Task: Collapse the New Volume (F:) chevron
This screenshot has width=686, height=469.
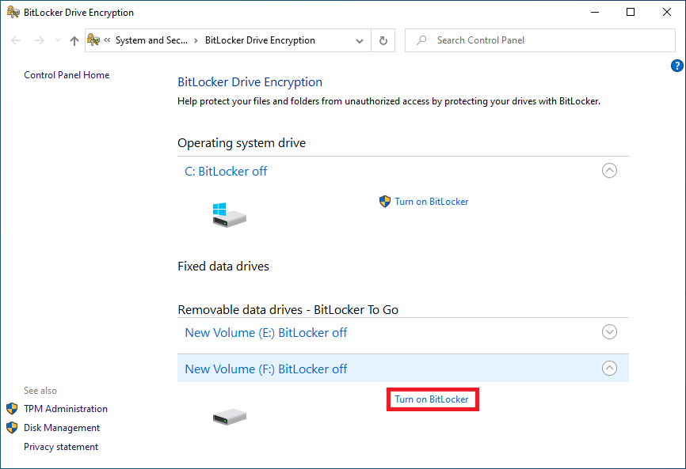Action: pyautogui.click(x=609, y=368)
